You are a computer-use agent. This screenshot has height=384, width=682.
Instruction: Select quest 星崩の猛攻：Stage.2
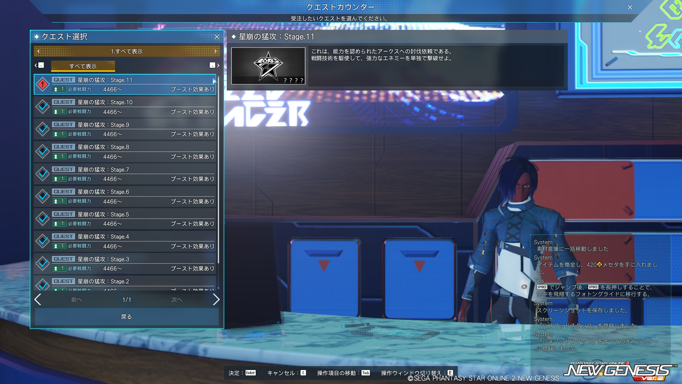[125, 283]
